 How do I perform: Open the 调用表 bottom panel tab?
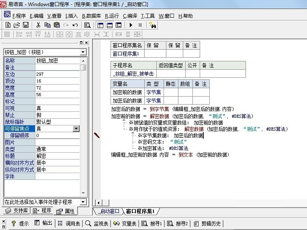(69, 224)
